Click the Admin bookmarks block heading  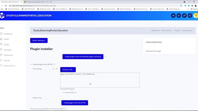(154, 42)
